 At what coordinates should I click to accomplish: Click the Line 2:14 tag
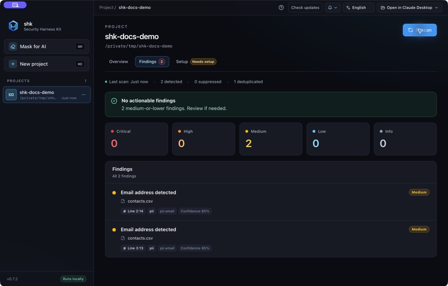[133, 211]
